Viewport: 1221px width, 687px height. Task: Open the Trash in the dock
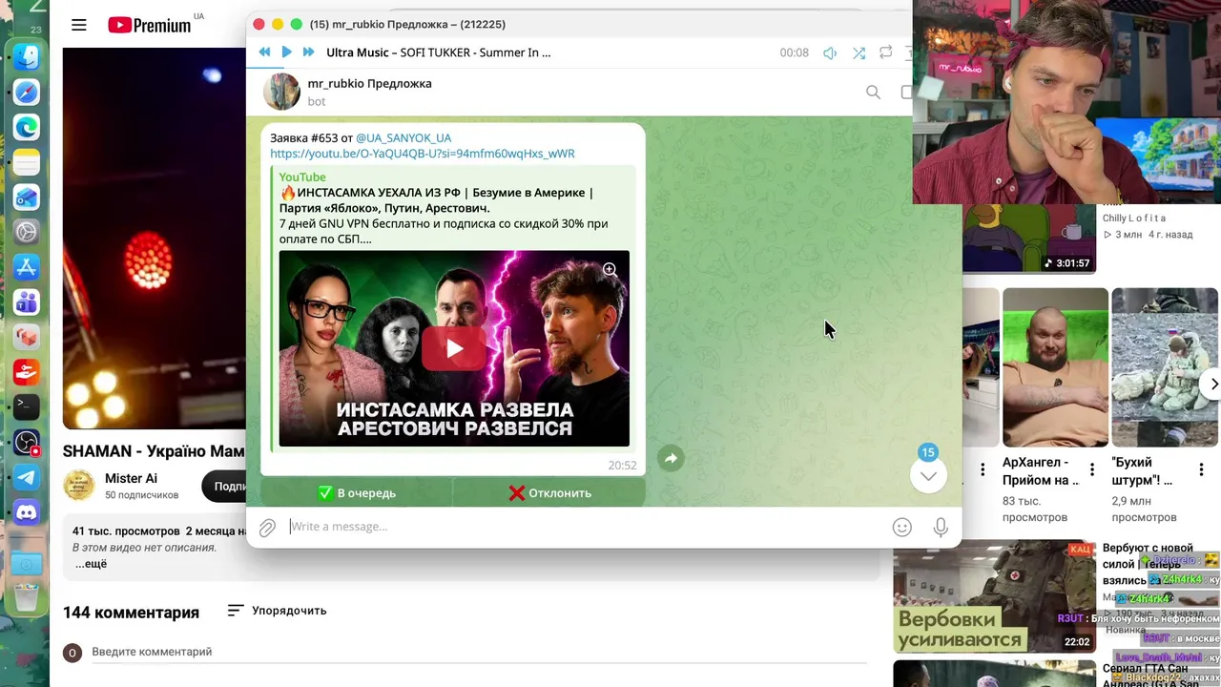pos(27,598)
